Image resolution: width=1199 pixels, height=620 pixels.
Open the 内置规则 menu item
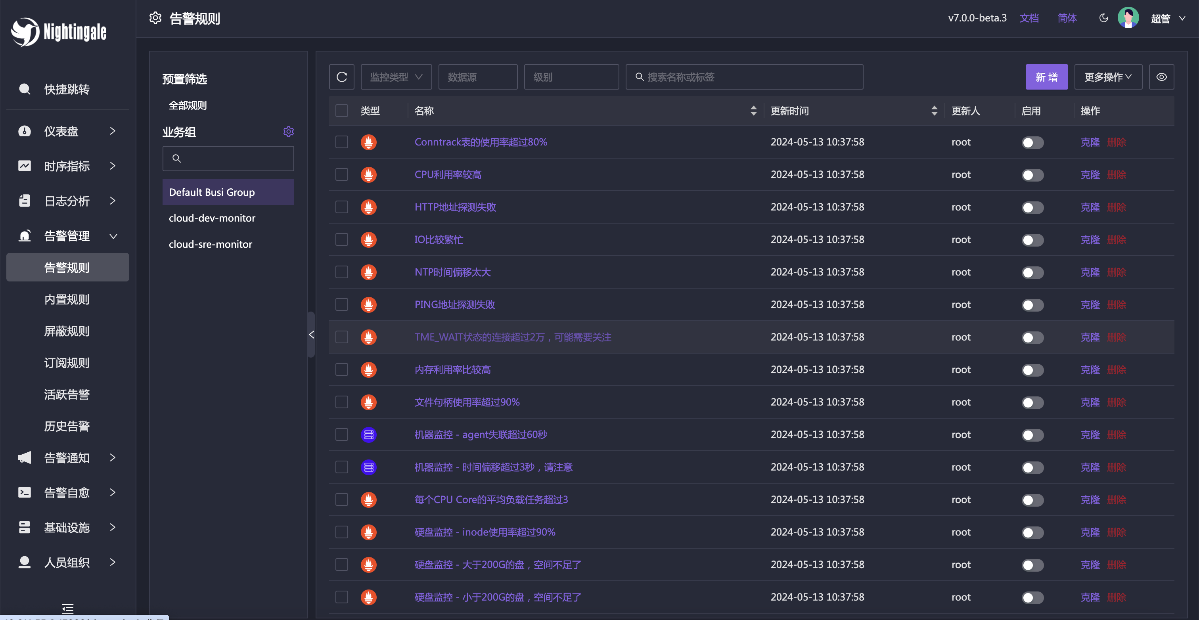[x=68, y=299]
